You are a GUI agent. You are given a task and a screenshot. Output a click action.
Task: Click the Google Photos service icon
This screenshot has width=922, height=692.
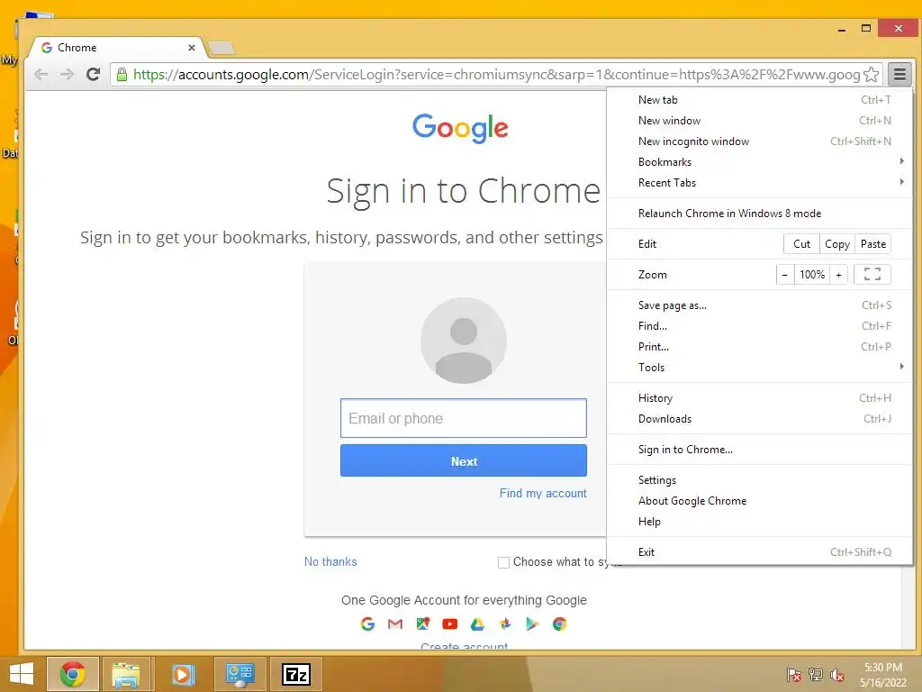click(x=504, y=624)
